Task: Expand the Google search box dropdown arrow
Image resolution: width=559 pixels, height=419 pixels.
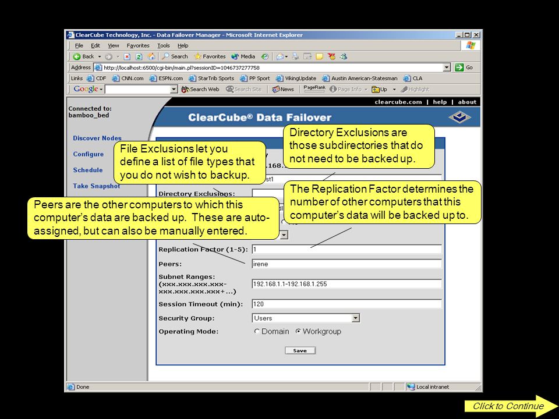Action: [174, 89]
